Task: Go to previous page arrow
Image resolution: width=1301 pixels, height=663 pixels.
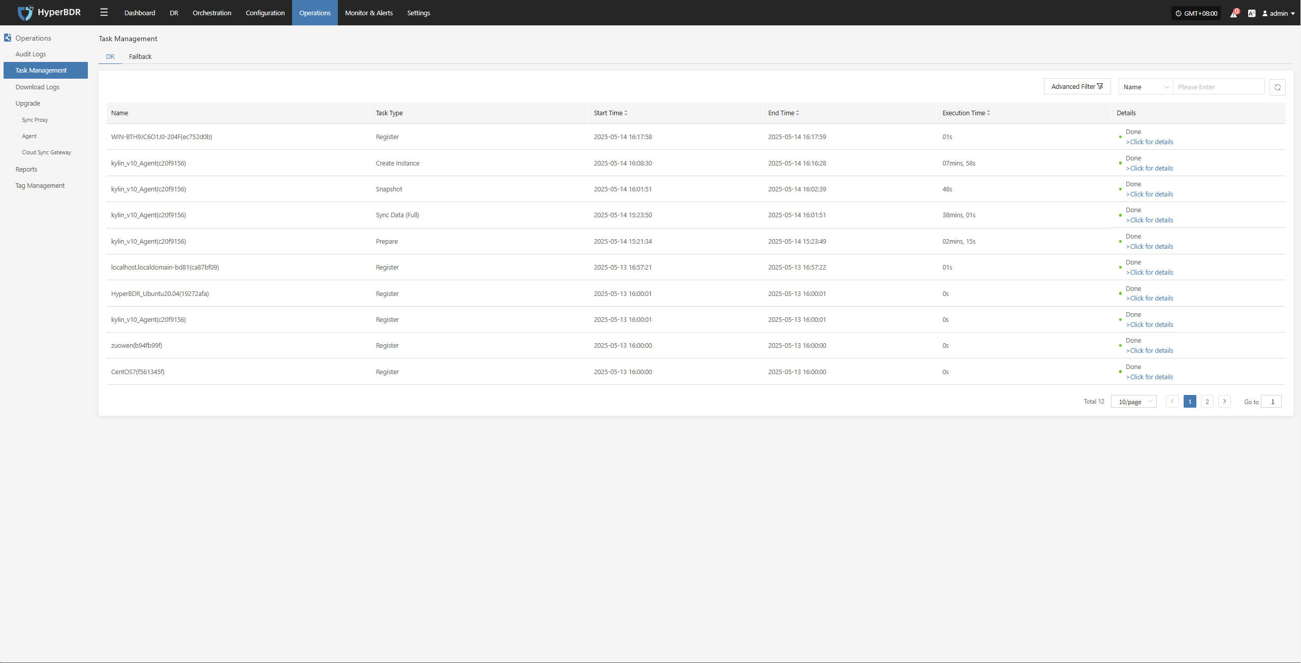Action: pyautogui.click(x=1172, y=401)
